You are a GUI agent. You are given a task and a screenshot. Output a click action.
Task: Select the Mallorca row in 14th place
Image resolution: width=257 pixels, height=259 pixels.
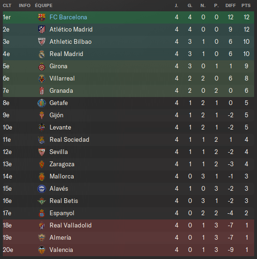coord(128,177)
